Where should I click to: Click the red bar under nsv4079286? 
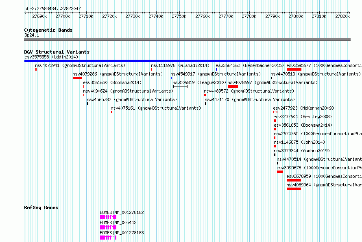(x=77, y=78)
